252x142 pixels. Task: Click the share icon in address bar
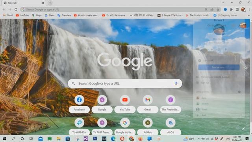(212, 9)
